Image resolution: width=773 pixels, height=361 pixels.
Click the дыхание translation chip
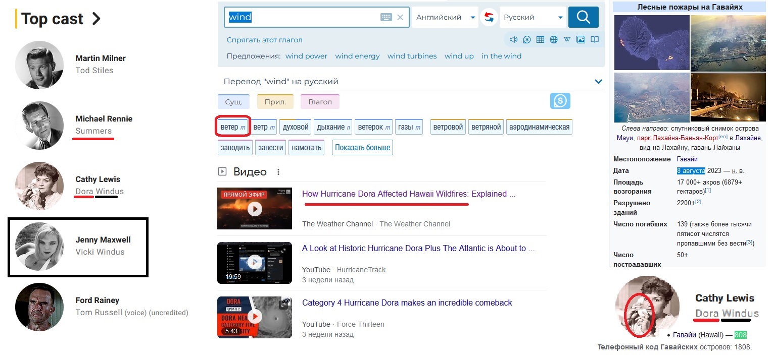click(334, 127)
